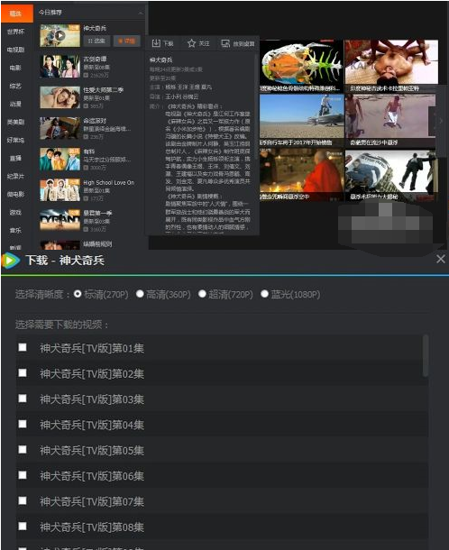Click view count icon under 古剑奇谭
The width and height of the screenshot is (449, 550).
(x=86, y=75)
